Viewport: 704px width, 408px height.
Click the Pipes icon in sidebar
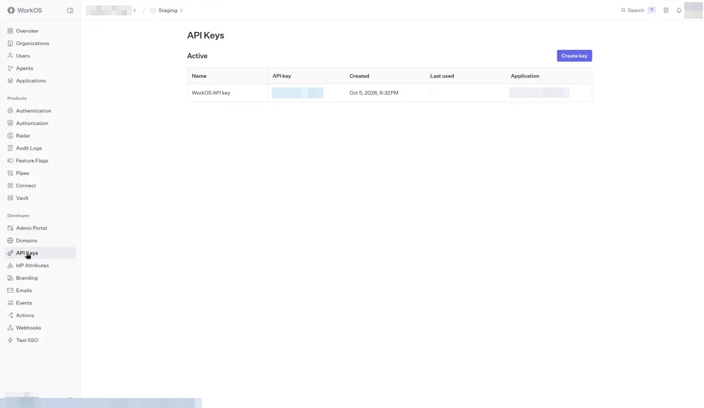click(x=10, y=173)
